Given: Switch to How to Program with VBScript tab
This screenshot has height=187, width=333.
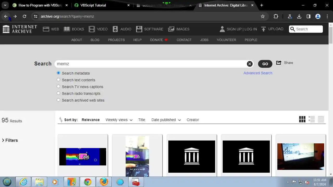Looking at the screenshot, I should (x=40, y=5).
